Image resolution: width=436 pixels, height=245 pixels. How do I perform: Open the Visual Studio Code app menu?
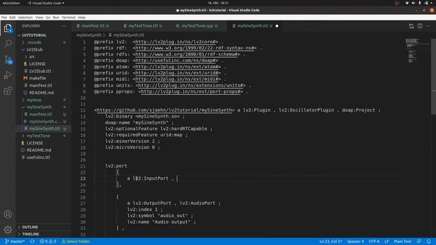(x=46, y=3)
